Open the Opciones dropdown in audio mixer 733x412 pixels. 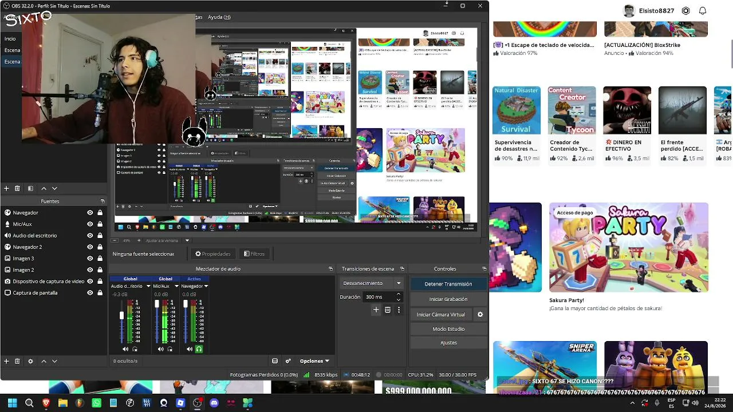point(314,361)
